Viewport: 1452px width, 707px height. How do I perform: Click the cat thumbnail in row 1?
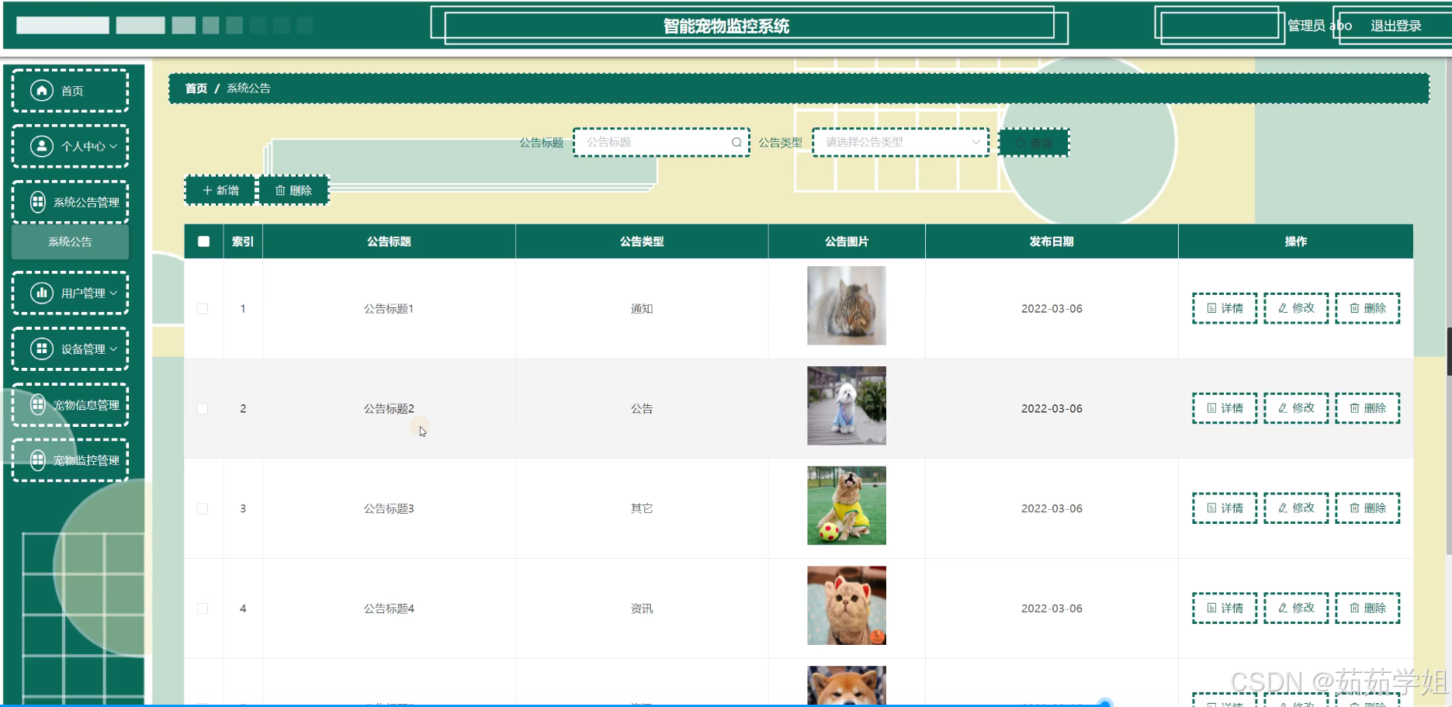pos(847,306)
